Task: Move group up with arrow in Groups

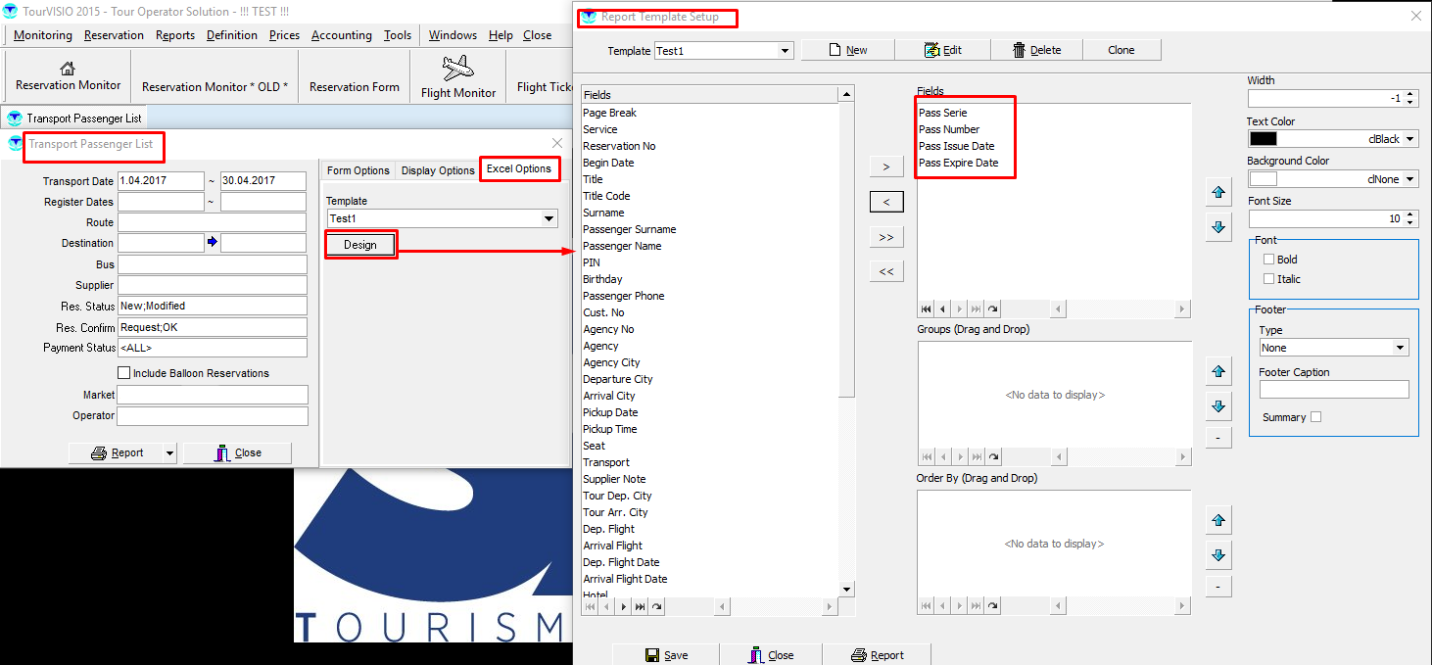Action: 1217,371
